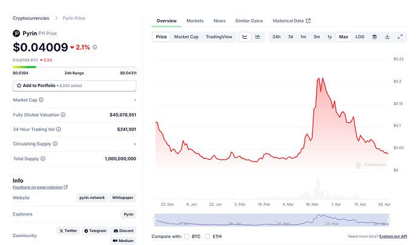
Task: Select the Price chart mode
Action: tap(161, 37)
